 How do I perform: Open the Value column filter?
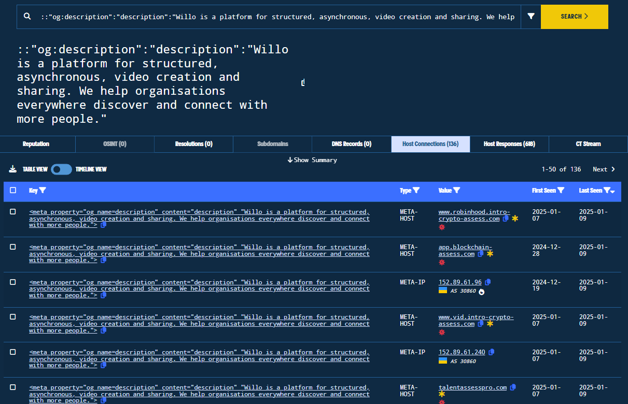click(456, 191)
